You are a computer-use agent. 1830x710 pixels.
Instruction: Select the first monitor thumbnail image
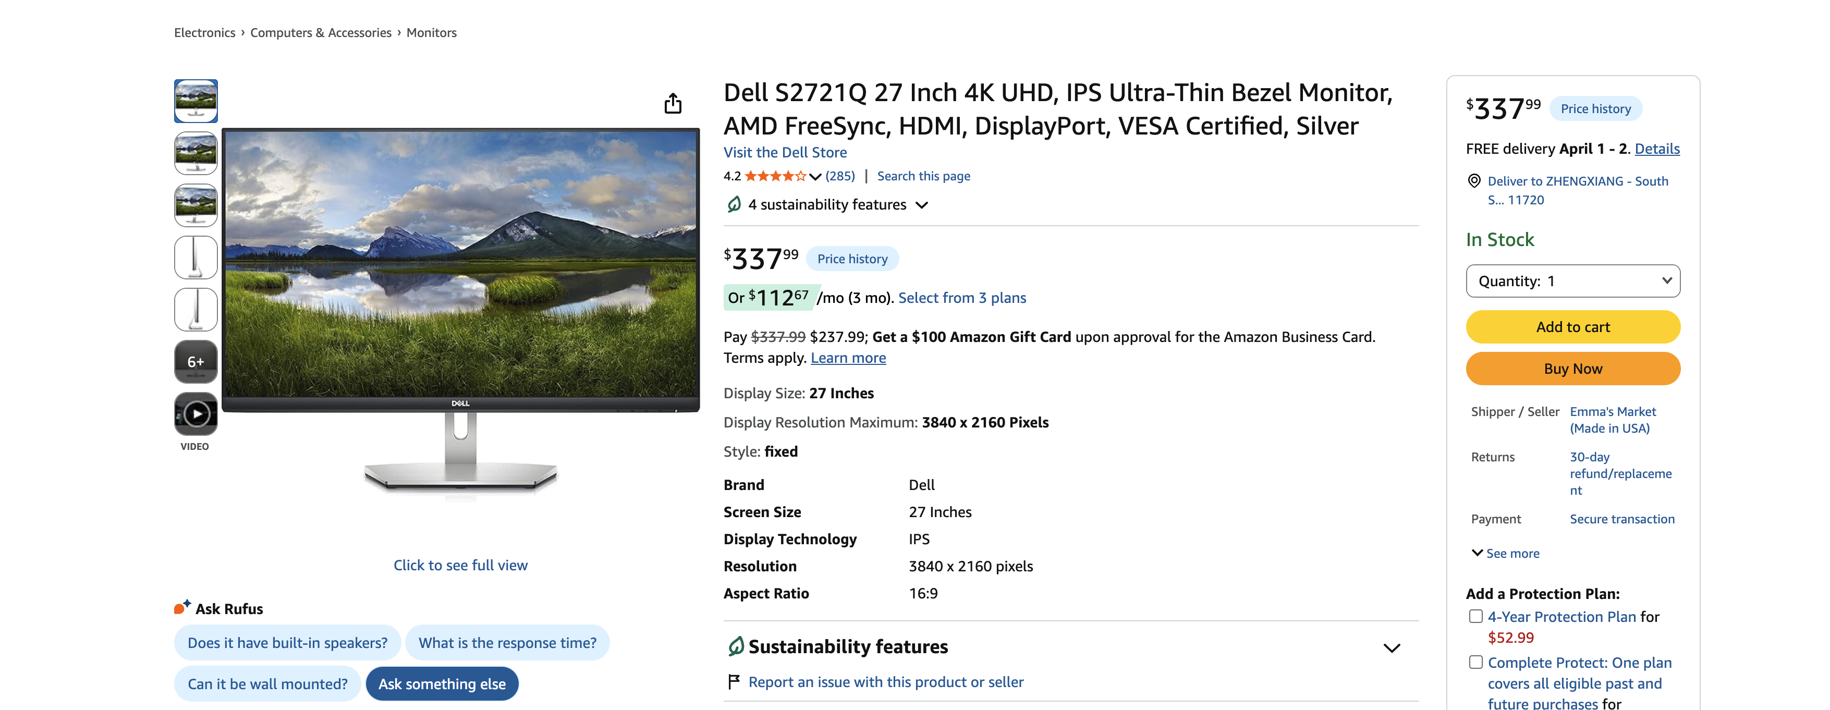coord(196,101)
